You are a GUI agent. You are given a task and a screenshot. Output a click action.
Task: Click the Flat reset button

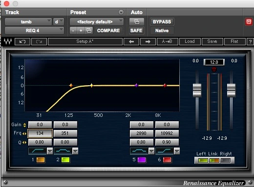coord(234,41)
